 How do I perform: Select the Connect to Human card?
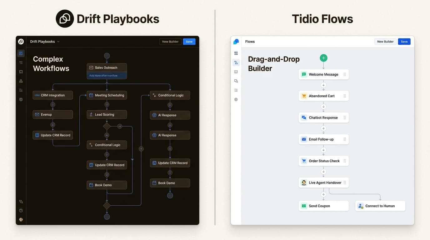pyautogui.click(x=380, y=206)
